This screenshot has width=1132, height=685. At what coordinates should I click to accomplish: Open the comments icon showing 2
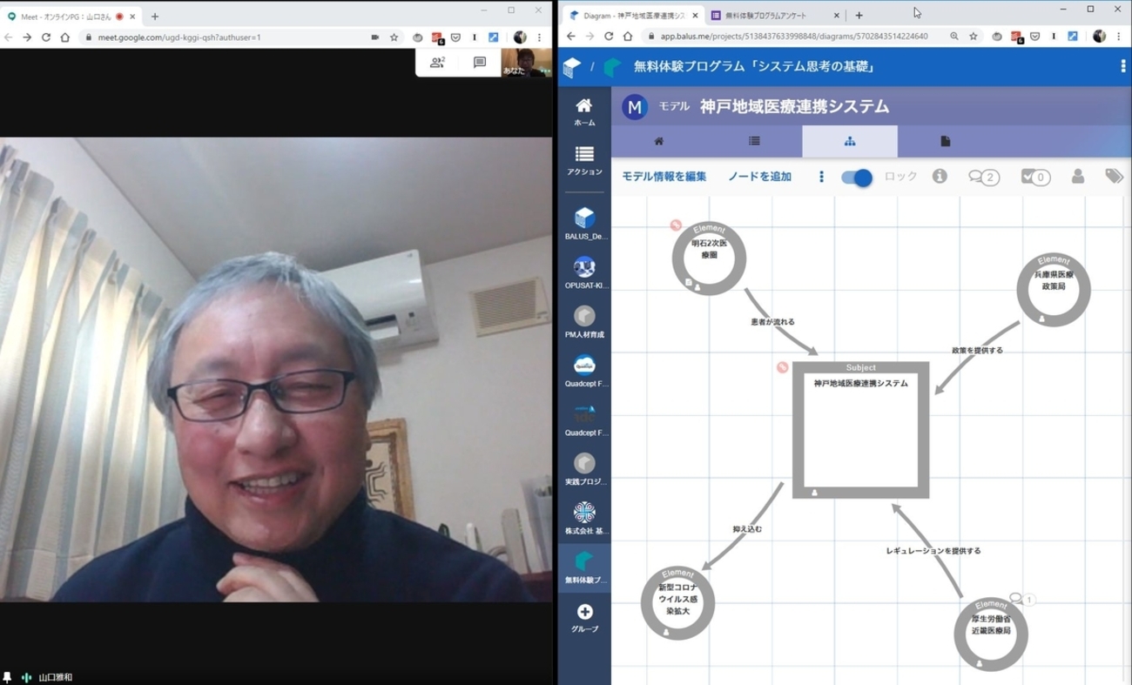coord(983,177)
